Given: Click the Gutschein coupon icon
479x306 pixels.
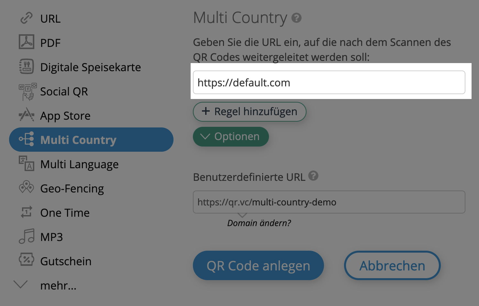Looking at the screenshot, I should (x=26, y=261).
